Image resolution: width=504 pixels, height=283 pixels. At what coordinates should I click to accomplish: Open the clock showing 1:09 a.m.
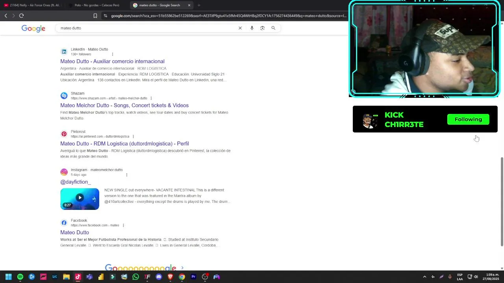pos(491,277)
